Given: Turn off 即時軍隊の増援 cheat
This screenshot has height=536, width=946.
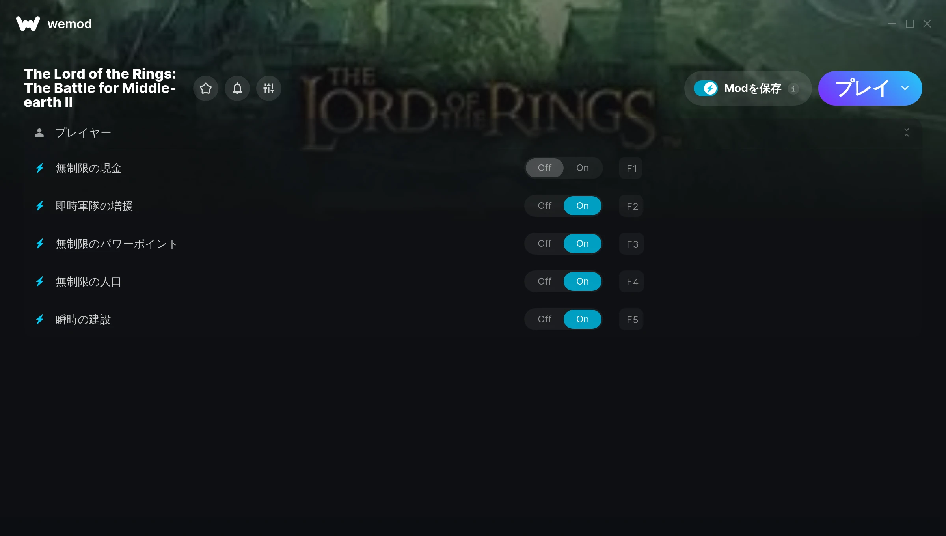Looking at the screenshot, I should tap(545, 206).
